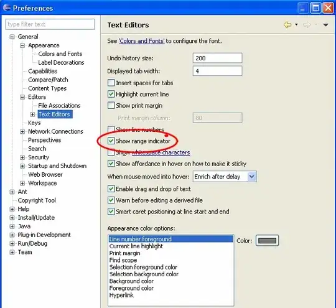The image size is (336, 308).
Task: Select Hyperlink color option
Action: coord(170,295)
